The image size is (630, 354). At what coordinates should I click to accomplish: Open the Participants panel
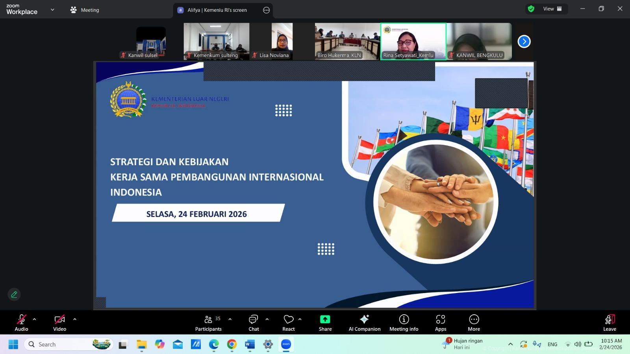[x=208, y=323]
